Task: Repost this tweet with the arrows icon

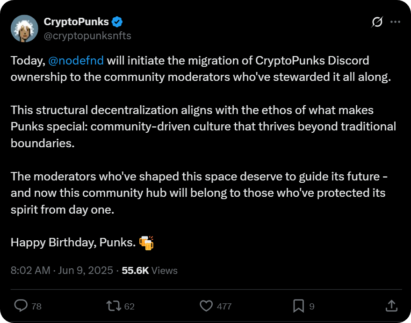Action: coord(113,306)
